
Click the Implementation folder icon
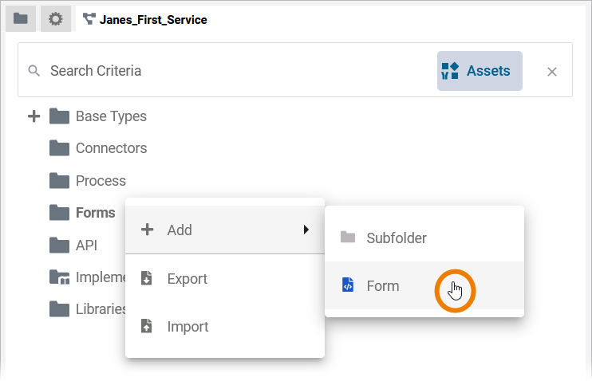tap(59, 277)
